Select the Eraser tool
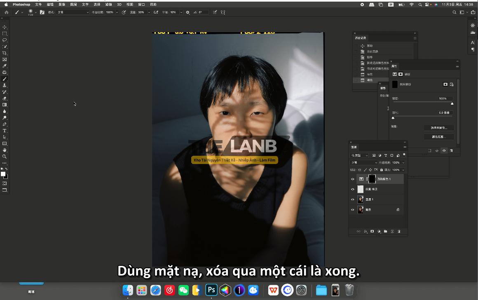 pyautogui.click(x=5, y=98)
